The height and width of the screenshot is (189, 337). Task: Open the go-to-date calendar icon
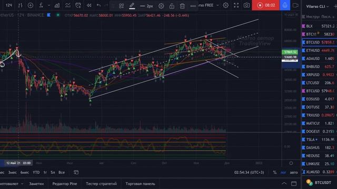point(76,172)
